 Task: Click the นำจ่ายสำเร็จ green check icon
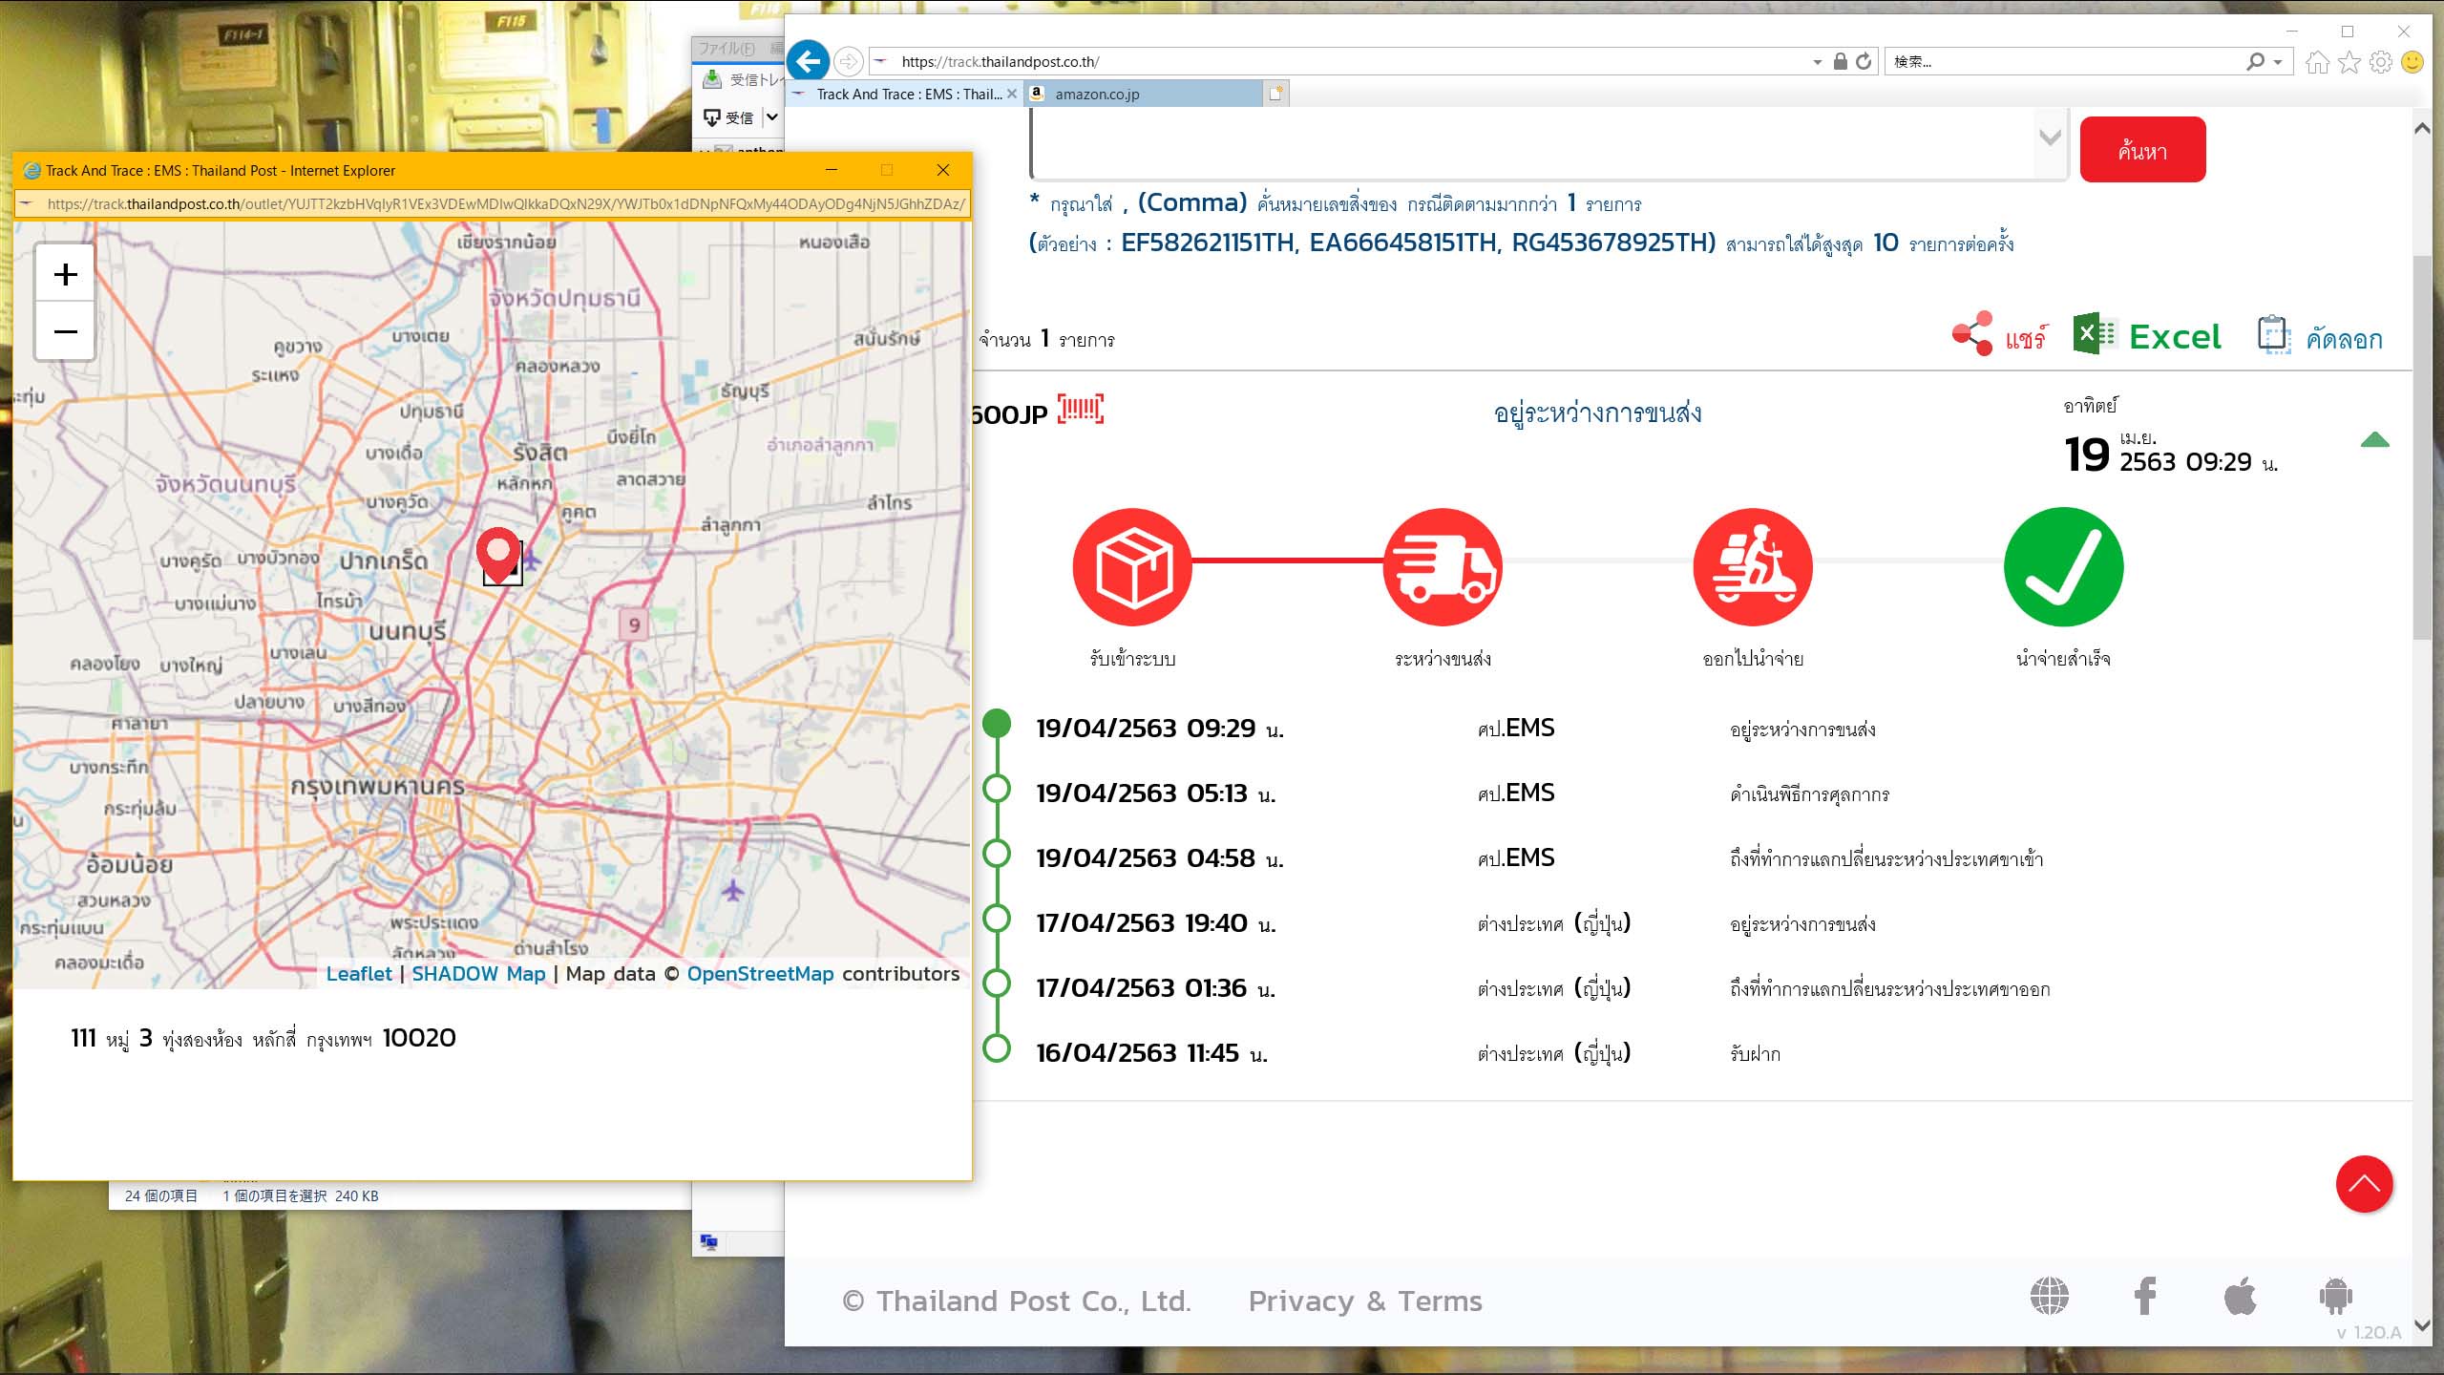click(2063, 567)
